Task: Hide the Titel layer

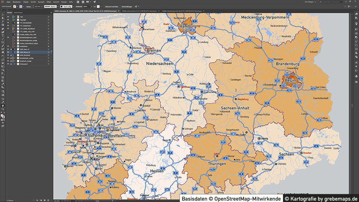Action: (8, 17)
